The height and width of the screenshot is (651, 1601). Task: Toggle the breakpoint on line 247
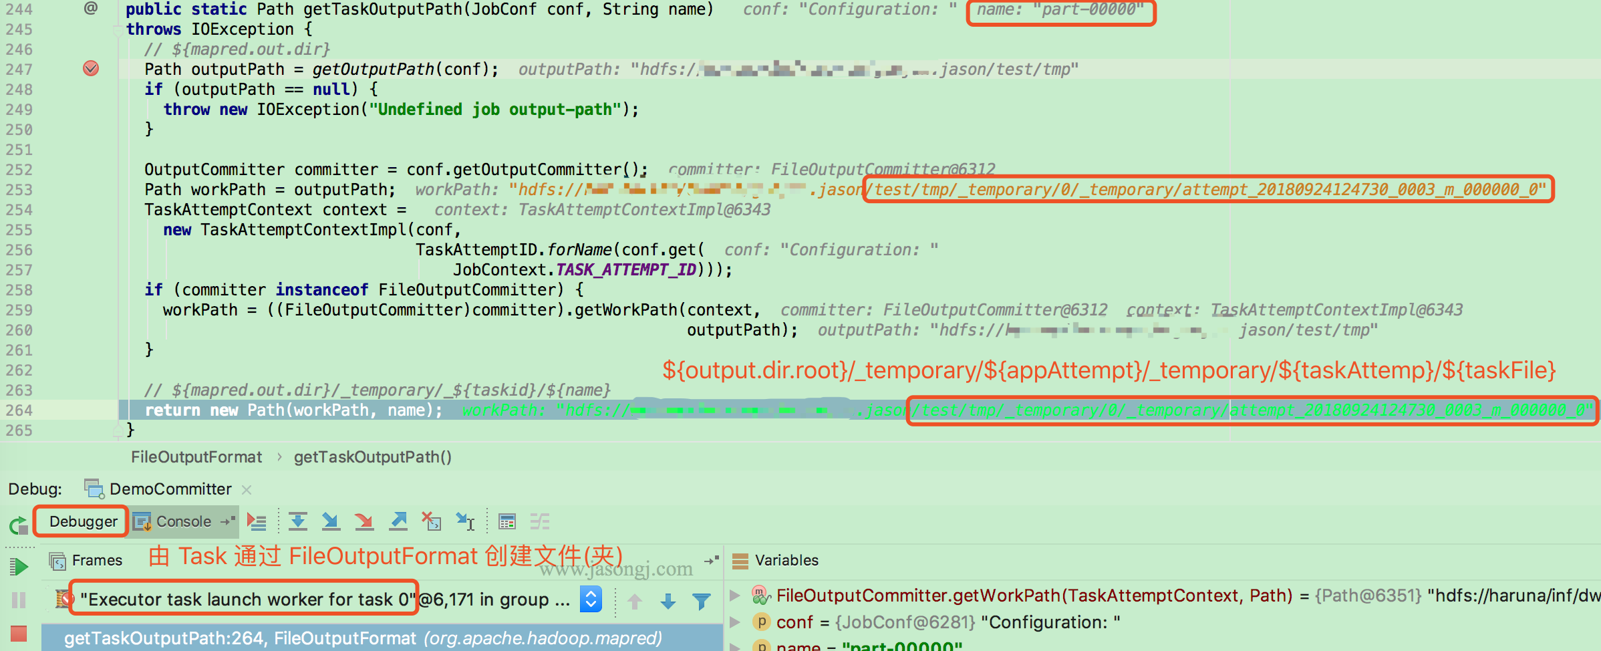pos(92,68)
